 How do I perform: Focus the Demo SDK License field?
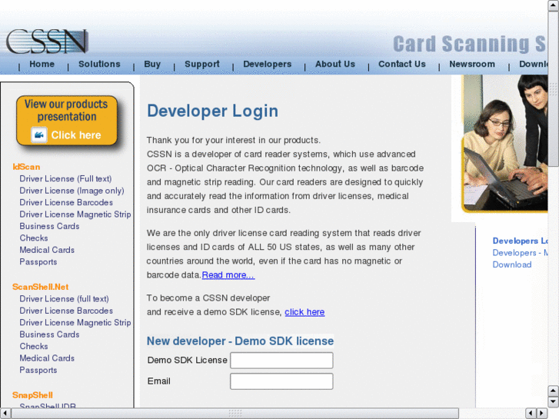(281, 360)
